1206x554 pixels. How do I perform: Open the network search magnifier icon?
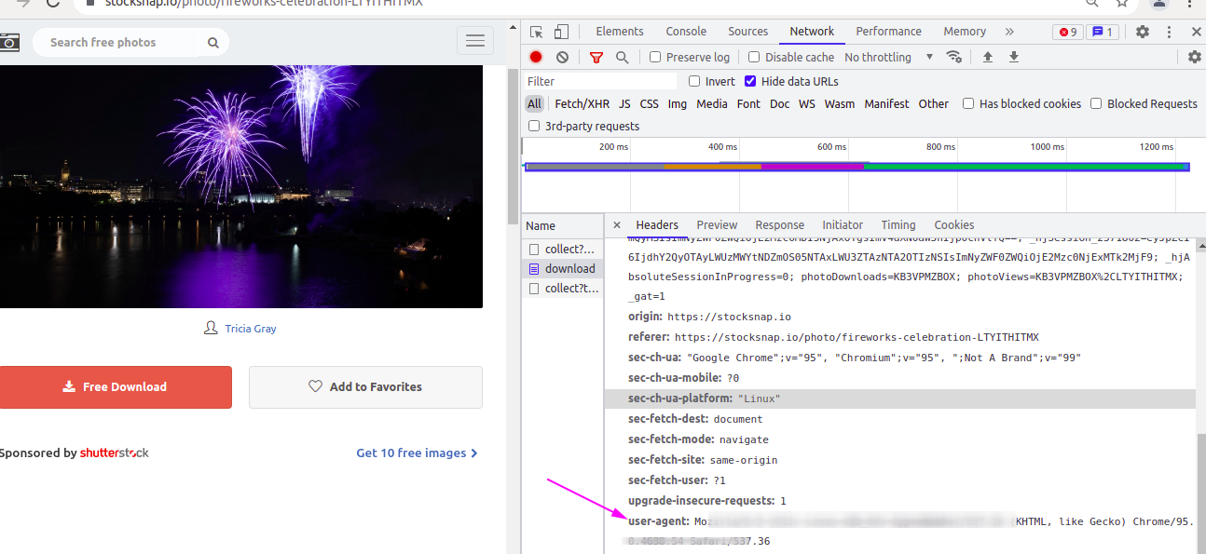coord(622,57)
